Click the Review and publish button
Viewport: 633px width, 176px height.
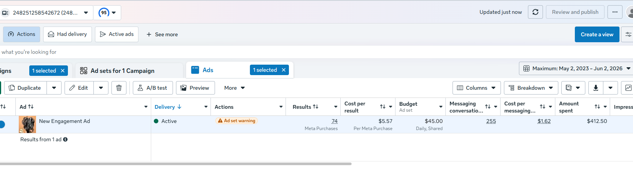575,12
